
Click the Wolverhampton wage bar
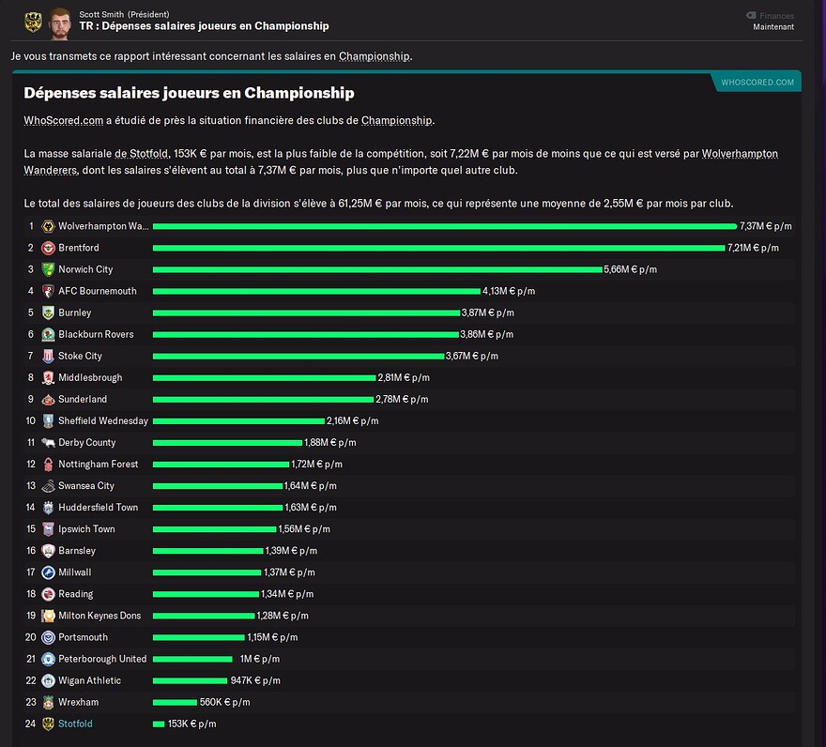[445, 226]
